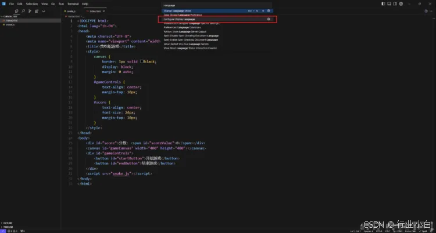The width and height of the screenshot is (436, 233).
Task: Open the Edit menu
Action: pos(20,4)
